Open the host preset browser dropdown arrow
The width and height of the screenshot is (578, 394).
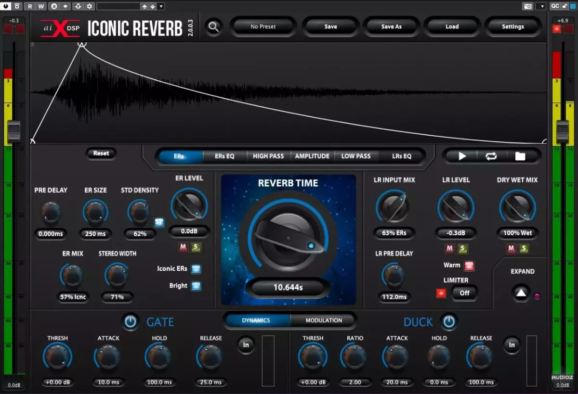[x=161, y=6]
